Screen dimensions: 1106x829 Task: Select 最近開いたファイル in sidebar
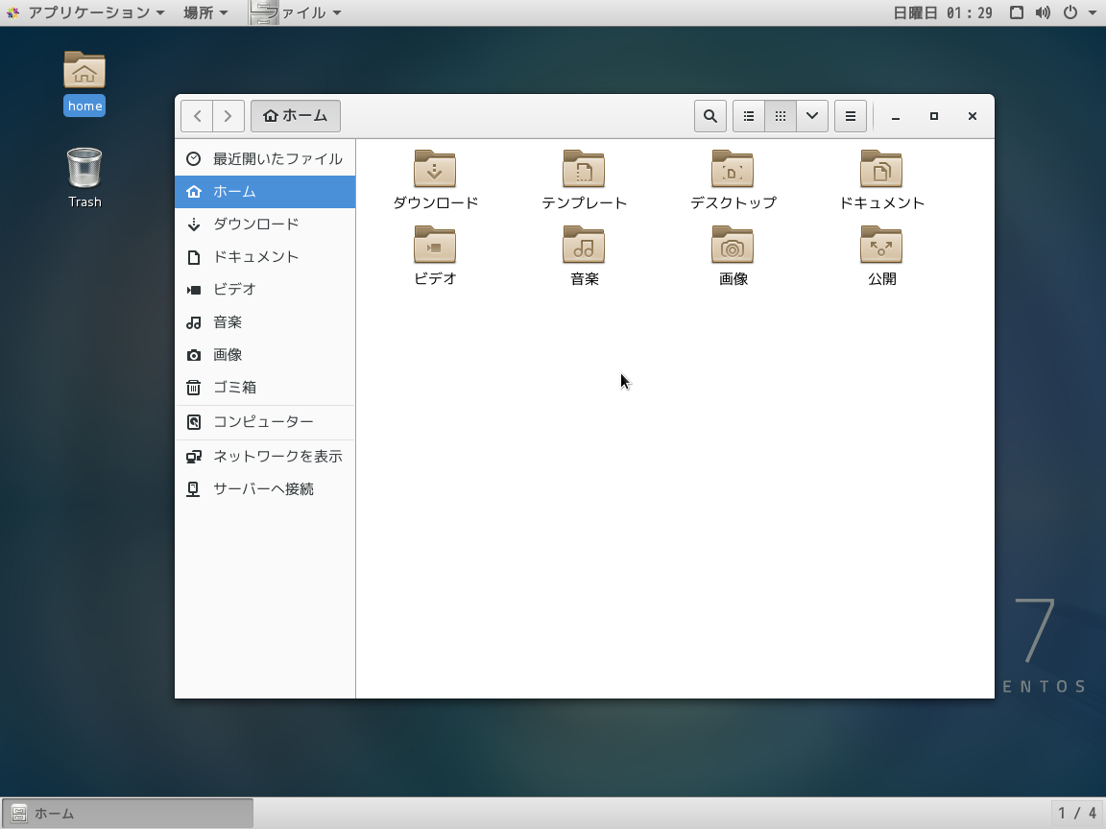click(x=265, y=158)
